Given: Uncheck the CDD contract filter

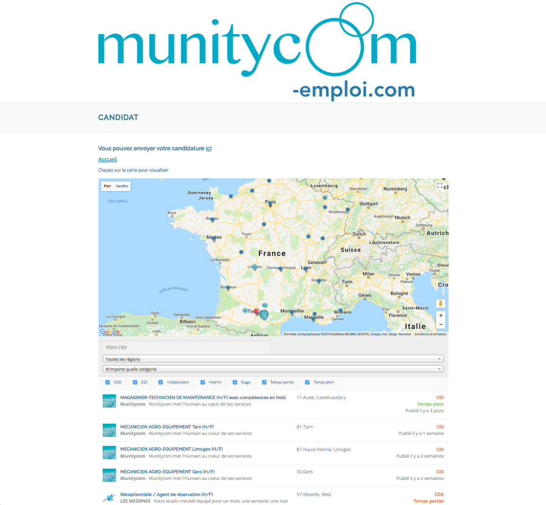Looking at the screenshot, I should point(107,382).
